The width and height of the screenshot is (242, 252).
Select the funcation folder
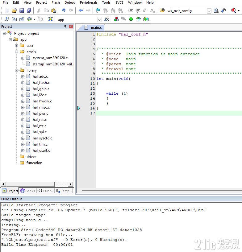pos(34,163)
